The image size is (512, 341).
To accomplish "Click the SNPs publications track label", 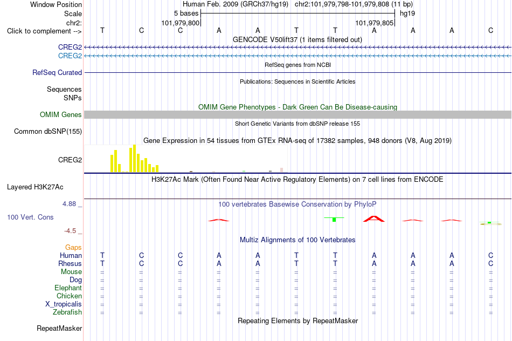I will click(73, 98).
